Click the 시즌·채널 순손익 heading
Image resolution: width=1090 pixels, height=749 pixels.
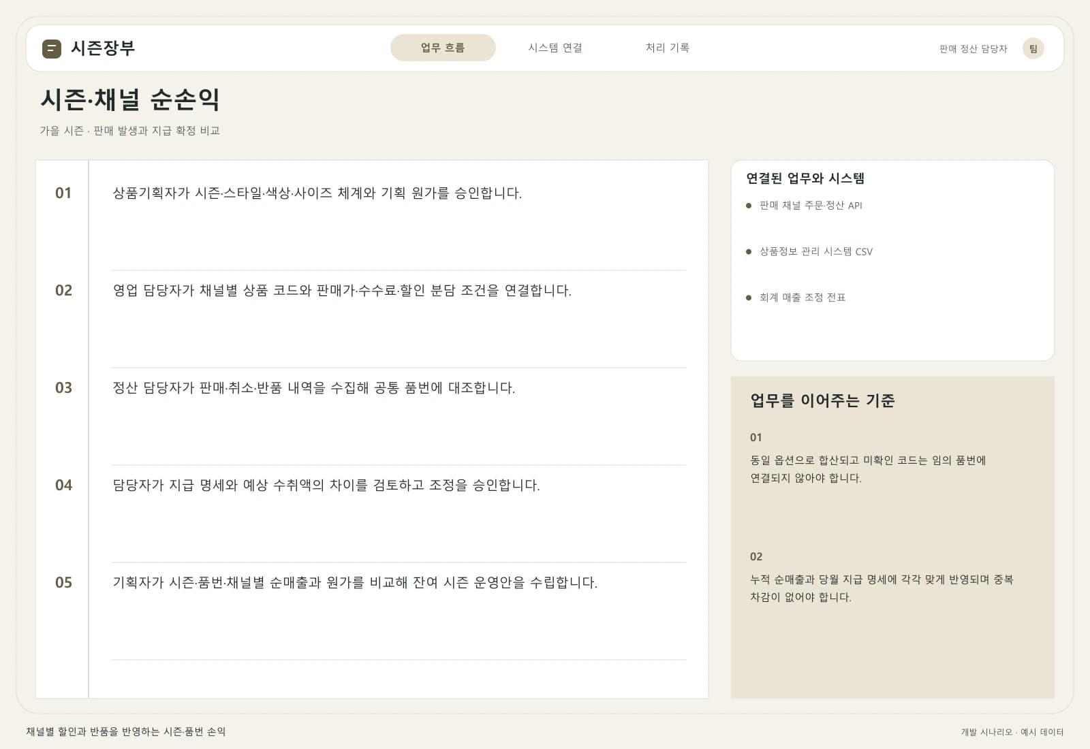point(130,99)
